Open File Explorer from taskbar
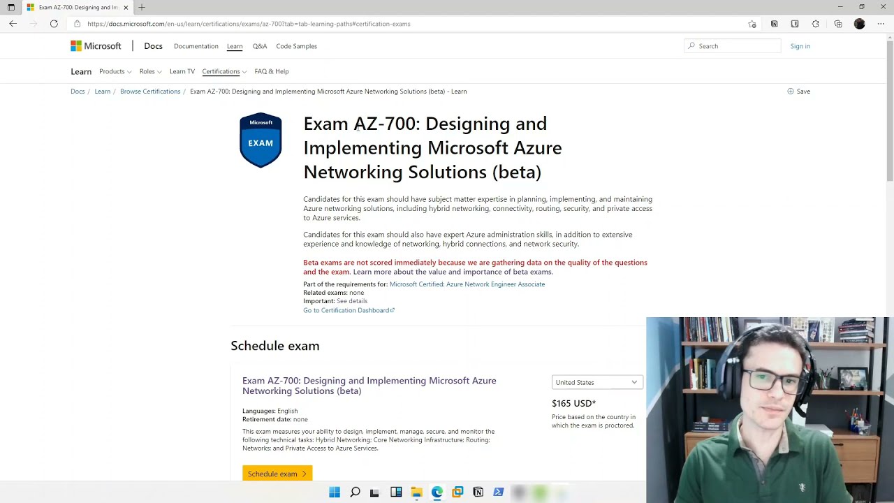Image resolution: width=894 pixels, height=503 pixels. pyautogui.click(x=416, y=493)
